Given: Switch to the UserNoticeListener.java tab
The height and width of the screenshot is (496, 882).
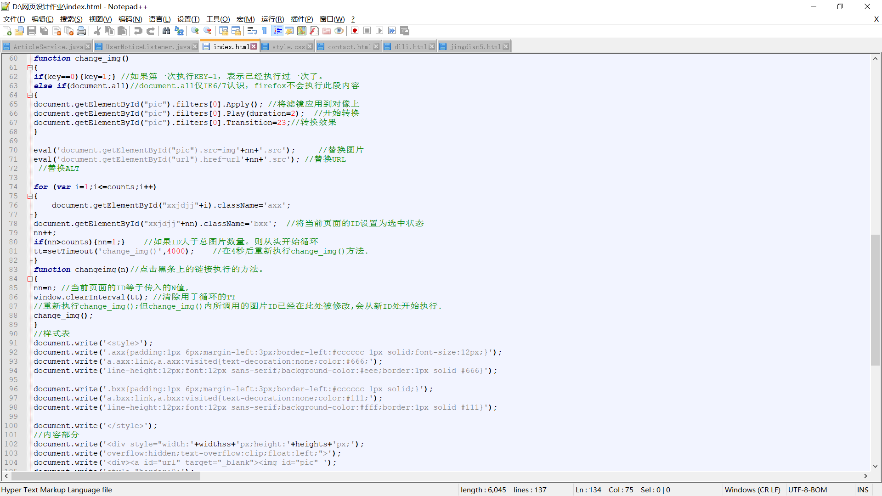Looking at the screenshot, I should 147,47.
